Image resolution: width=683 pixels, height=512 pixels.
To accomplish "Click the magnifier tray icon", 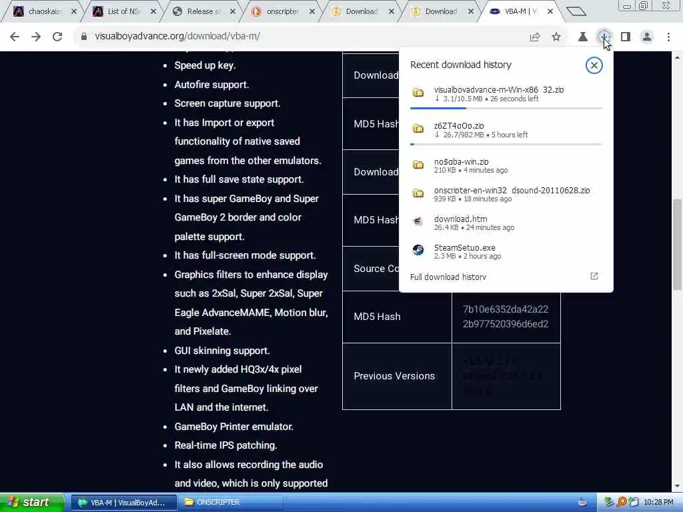I will pyautogui.click(x=622, y=503).
